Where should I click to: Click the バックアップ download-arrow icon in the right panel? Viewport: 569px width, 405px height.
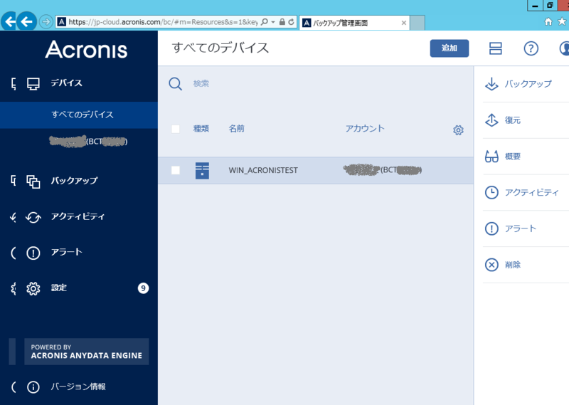(x=491, y=84)
